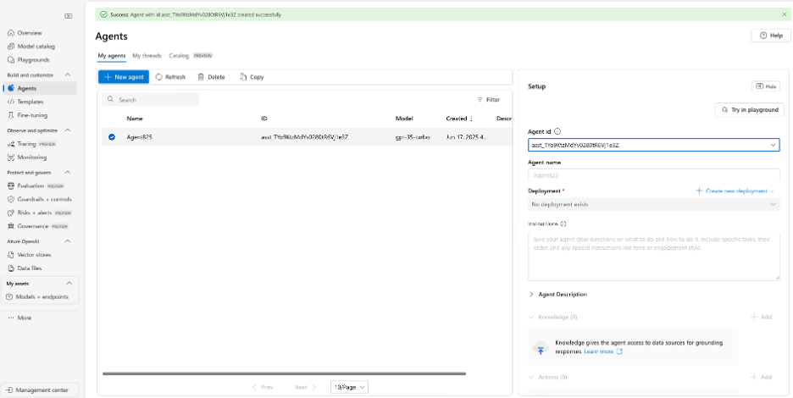Collapse My assets section
Image resolution: width=793 pixels, height=398 pixels.
click(69, 283)
